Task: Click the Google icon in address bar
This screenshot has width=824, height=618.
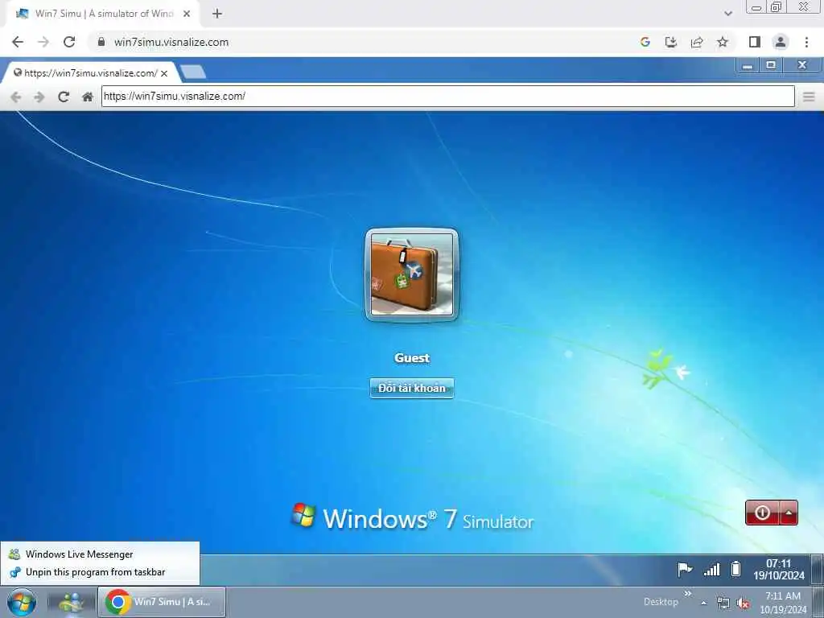Action: (645, 42)
